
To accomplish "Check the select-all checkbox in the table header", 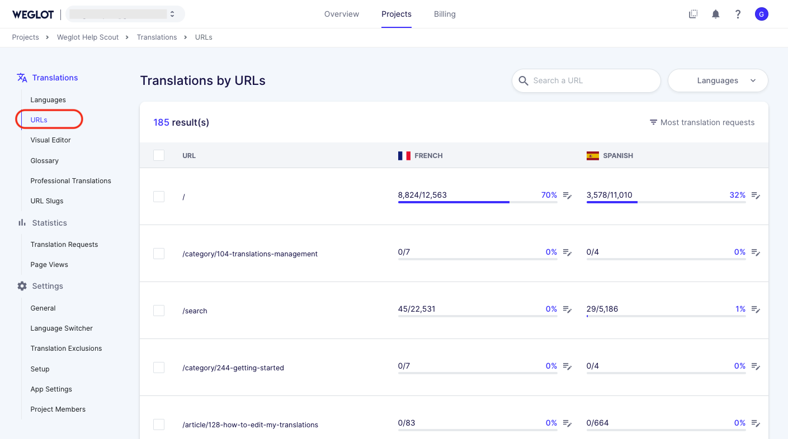I will [159, 155].
